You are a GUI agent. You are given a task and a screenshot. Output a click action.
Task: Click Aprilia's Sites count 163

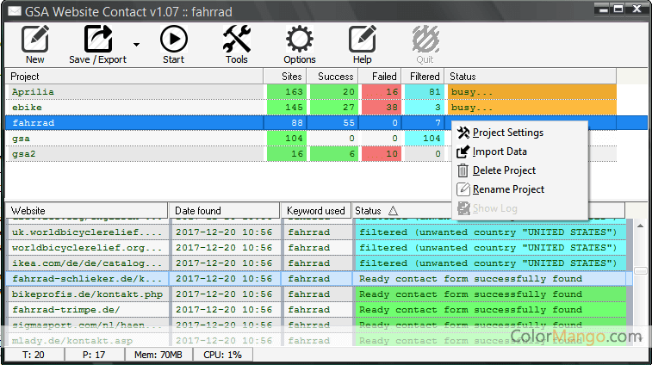(287, 92)
